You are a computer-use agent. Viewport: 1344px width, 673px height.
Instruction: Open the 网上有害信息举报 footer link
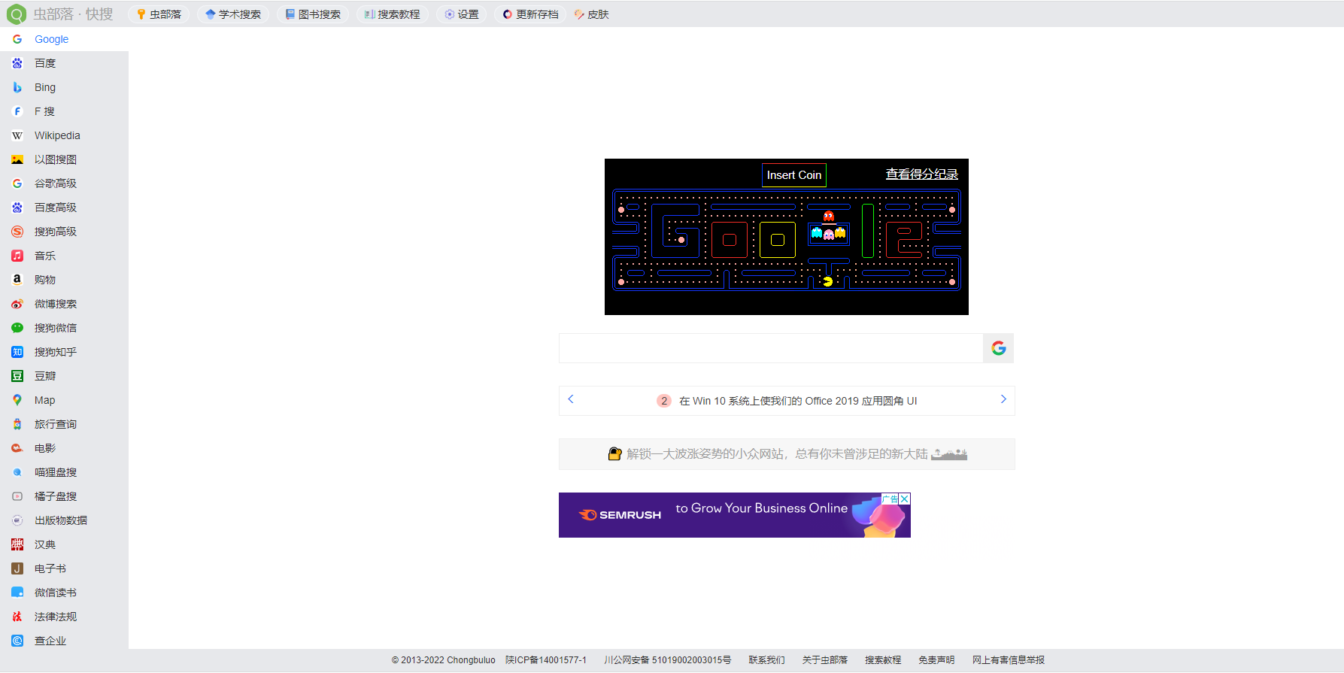[x=1009, y=660]
